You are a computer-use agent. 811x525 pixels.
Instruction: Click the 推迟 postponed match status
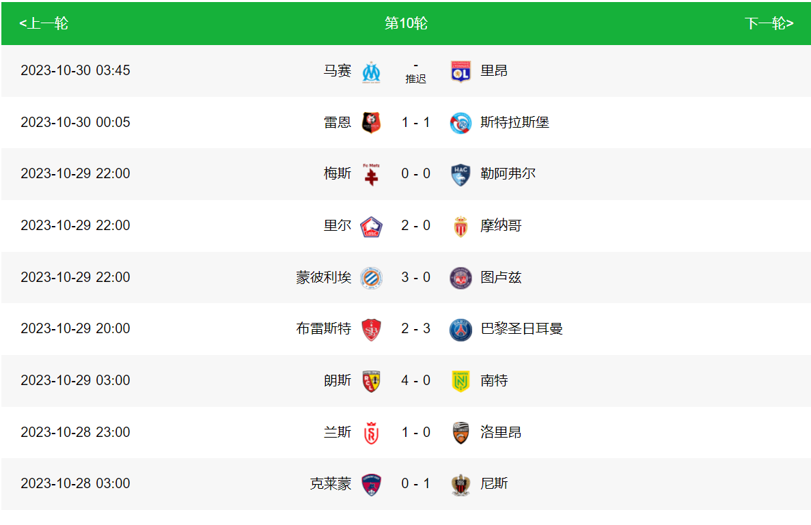click(x=415, y=79)
